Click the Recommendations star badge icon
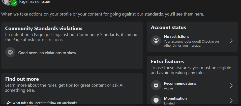Viewport: 241px width, 106px height. pos(156,85)
